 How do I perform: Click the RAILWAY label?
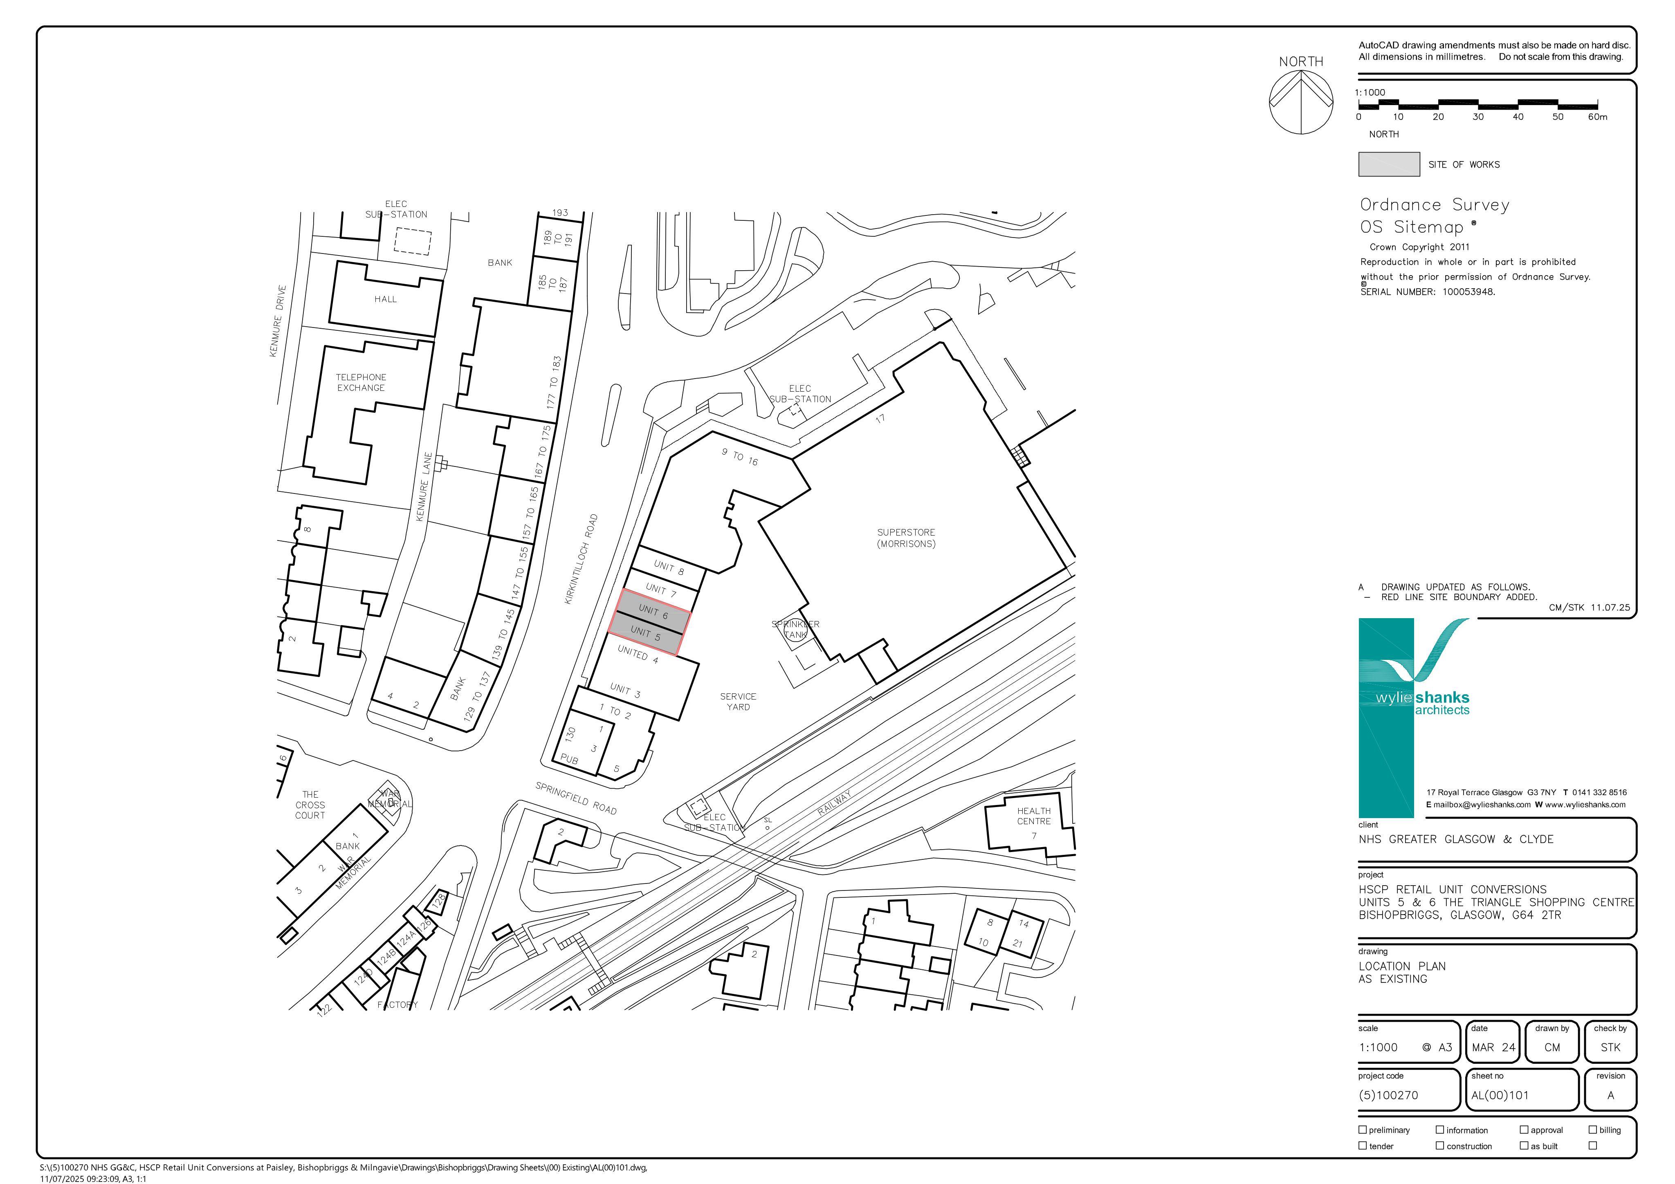(x=834, y=803)
